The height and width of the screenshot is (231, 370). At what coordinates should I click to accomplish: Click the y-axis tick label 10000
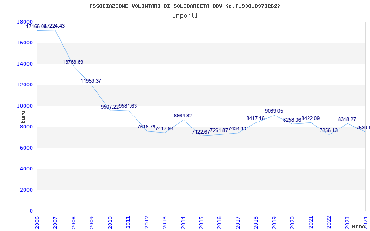[25, 106]
